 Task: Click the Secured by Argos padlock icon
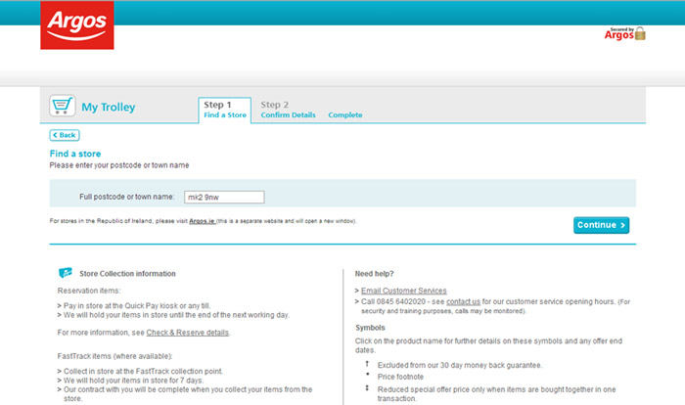(x=640, y=33)
